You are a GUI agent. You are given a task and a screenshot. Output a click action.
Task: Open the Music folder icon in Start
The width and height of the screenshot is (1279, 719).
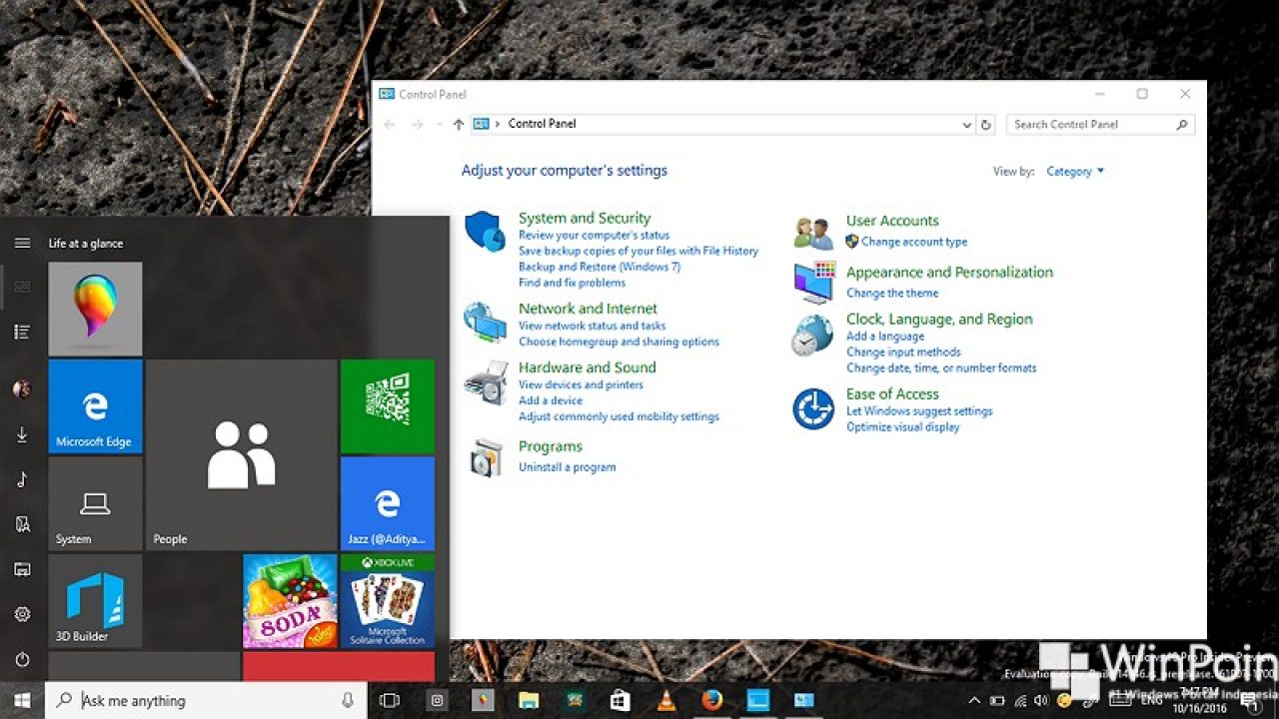click(x=22, y=479)
